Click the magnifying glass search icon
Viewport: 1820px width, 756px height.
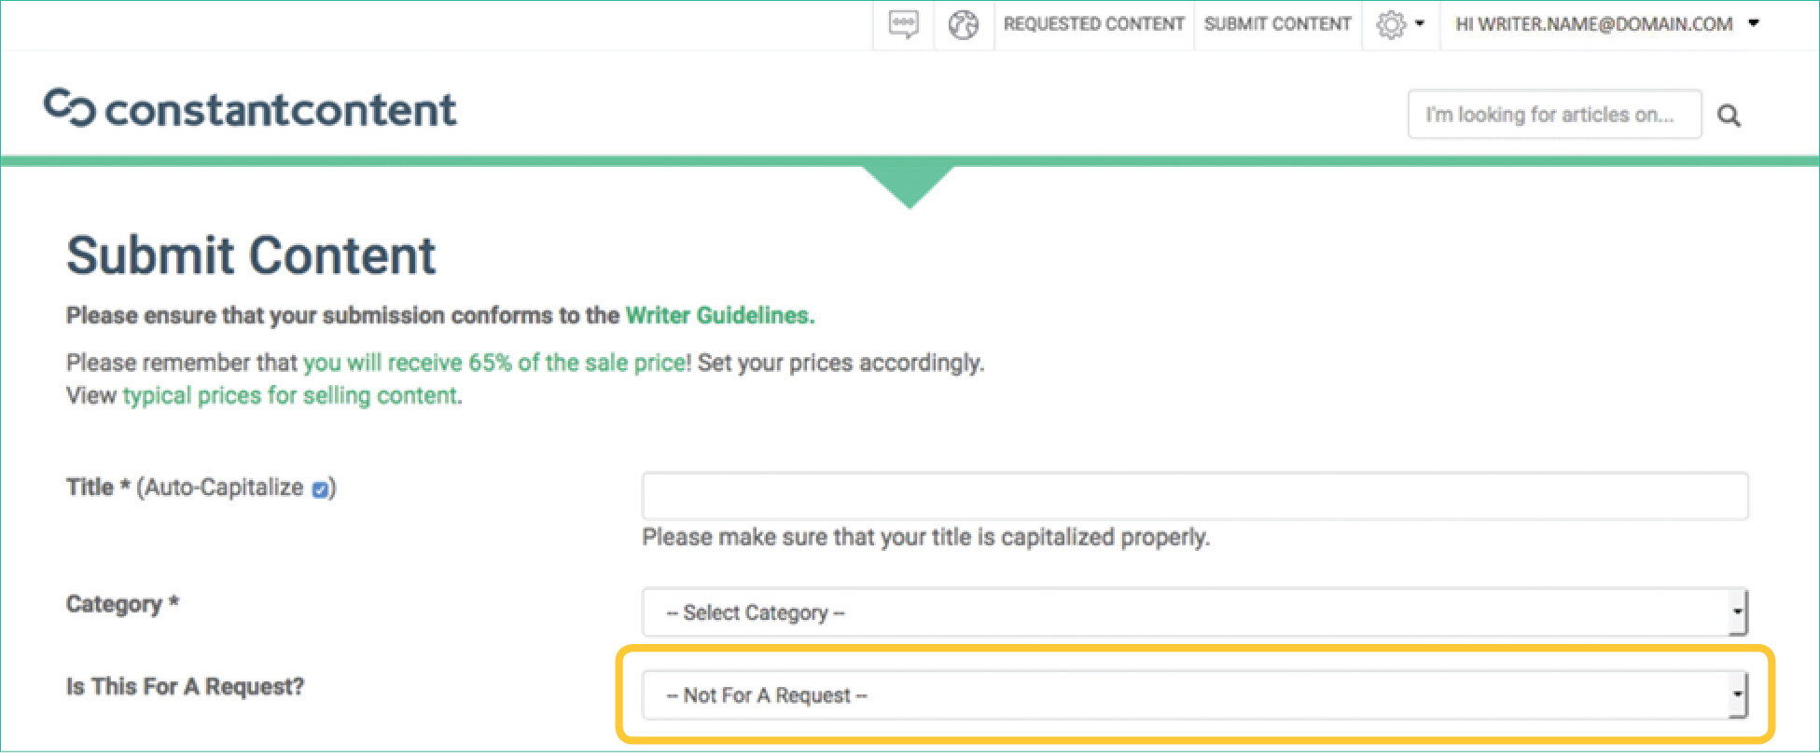point(1729,116)
